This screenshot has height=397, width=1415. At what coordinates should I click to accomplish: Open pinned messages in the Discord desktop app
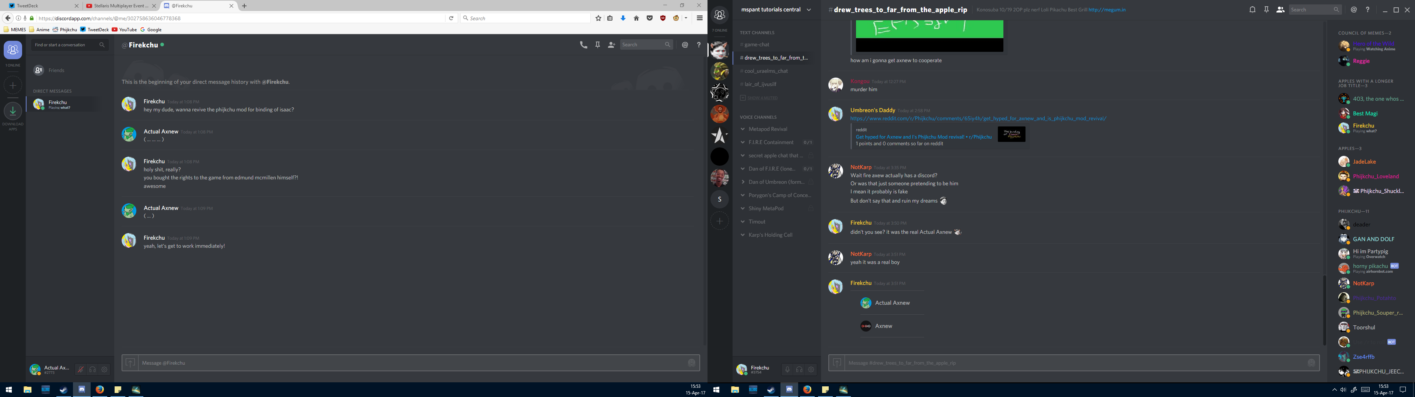(1266, 9)
